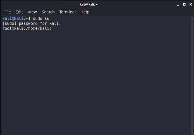This screenshot has height=135, width=194.
Task: Click the window title kali@kali: ~
Action: pyautogui.click(x=89, y=4)
